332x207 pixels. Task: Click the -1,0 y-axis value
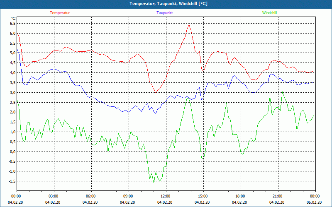pos(12,171)
